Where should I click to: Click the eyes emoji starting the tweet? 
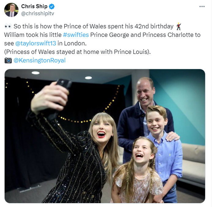click(8, 27)
